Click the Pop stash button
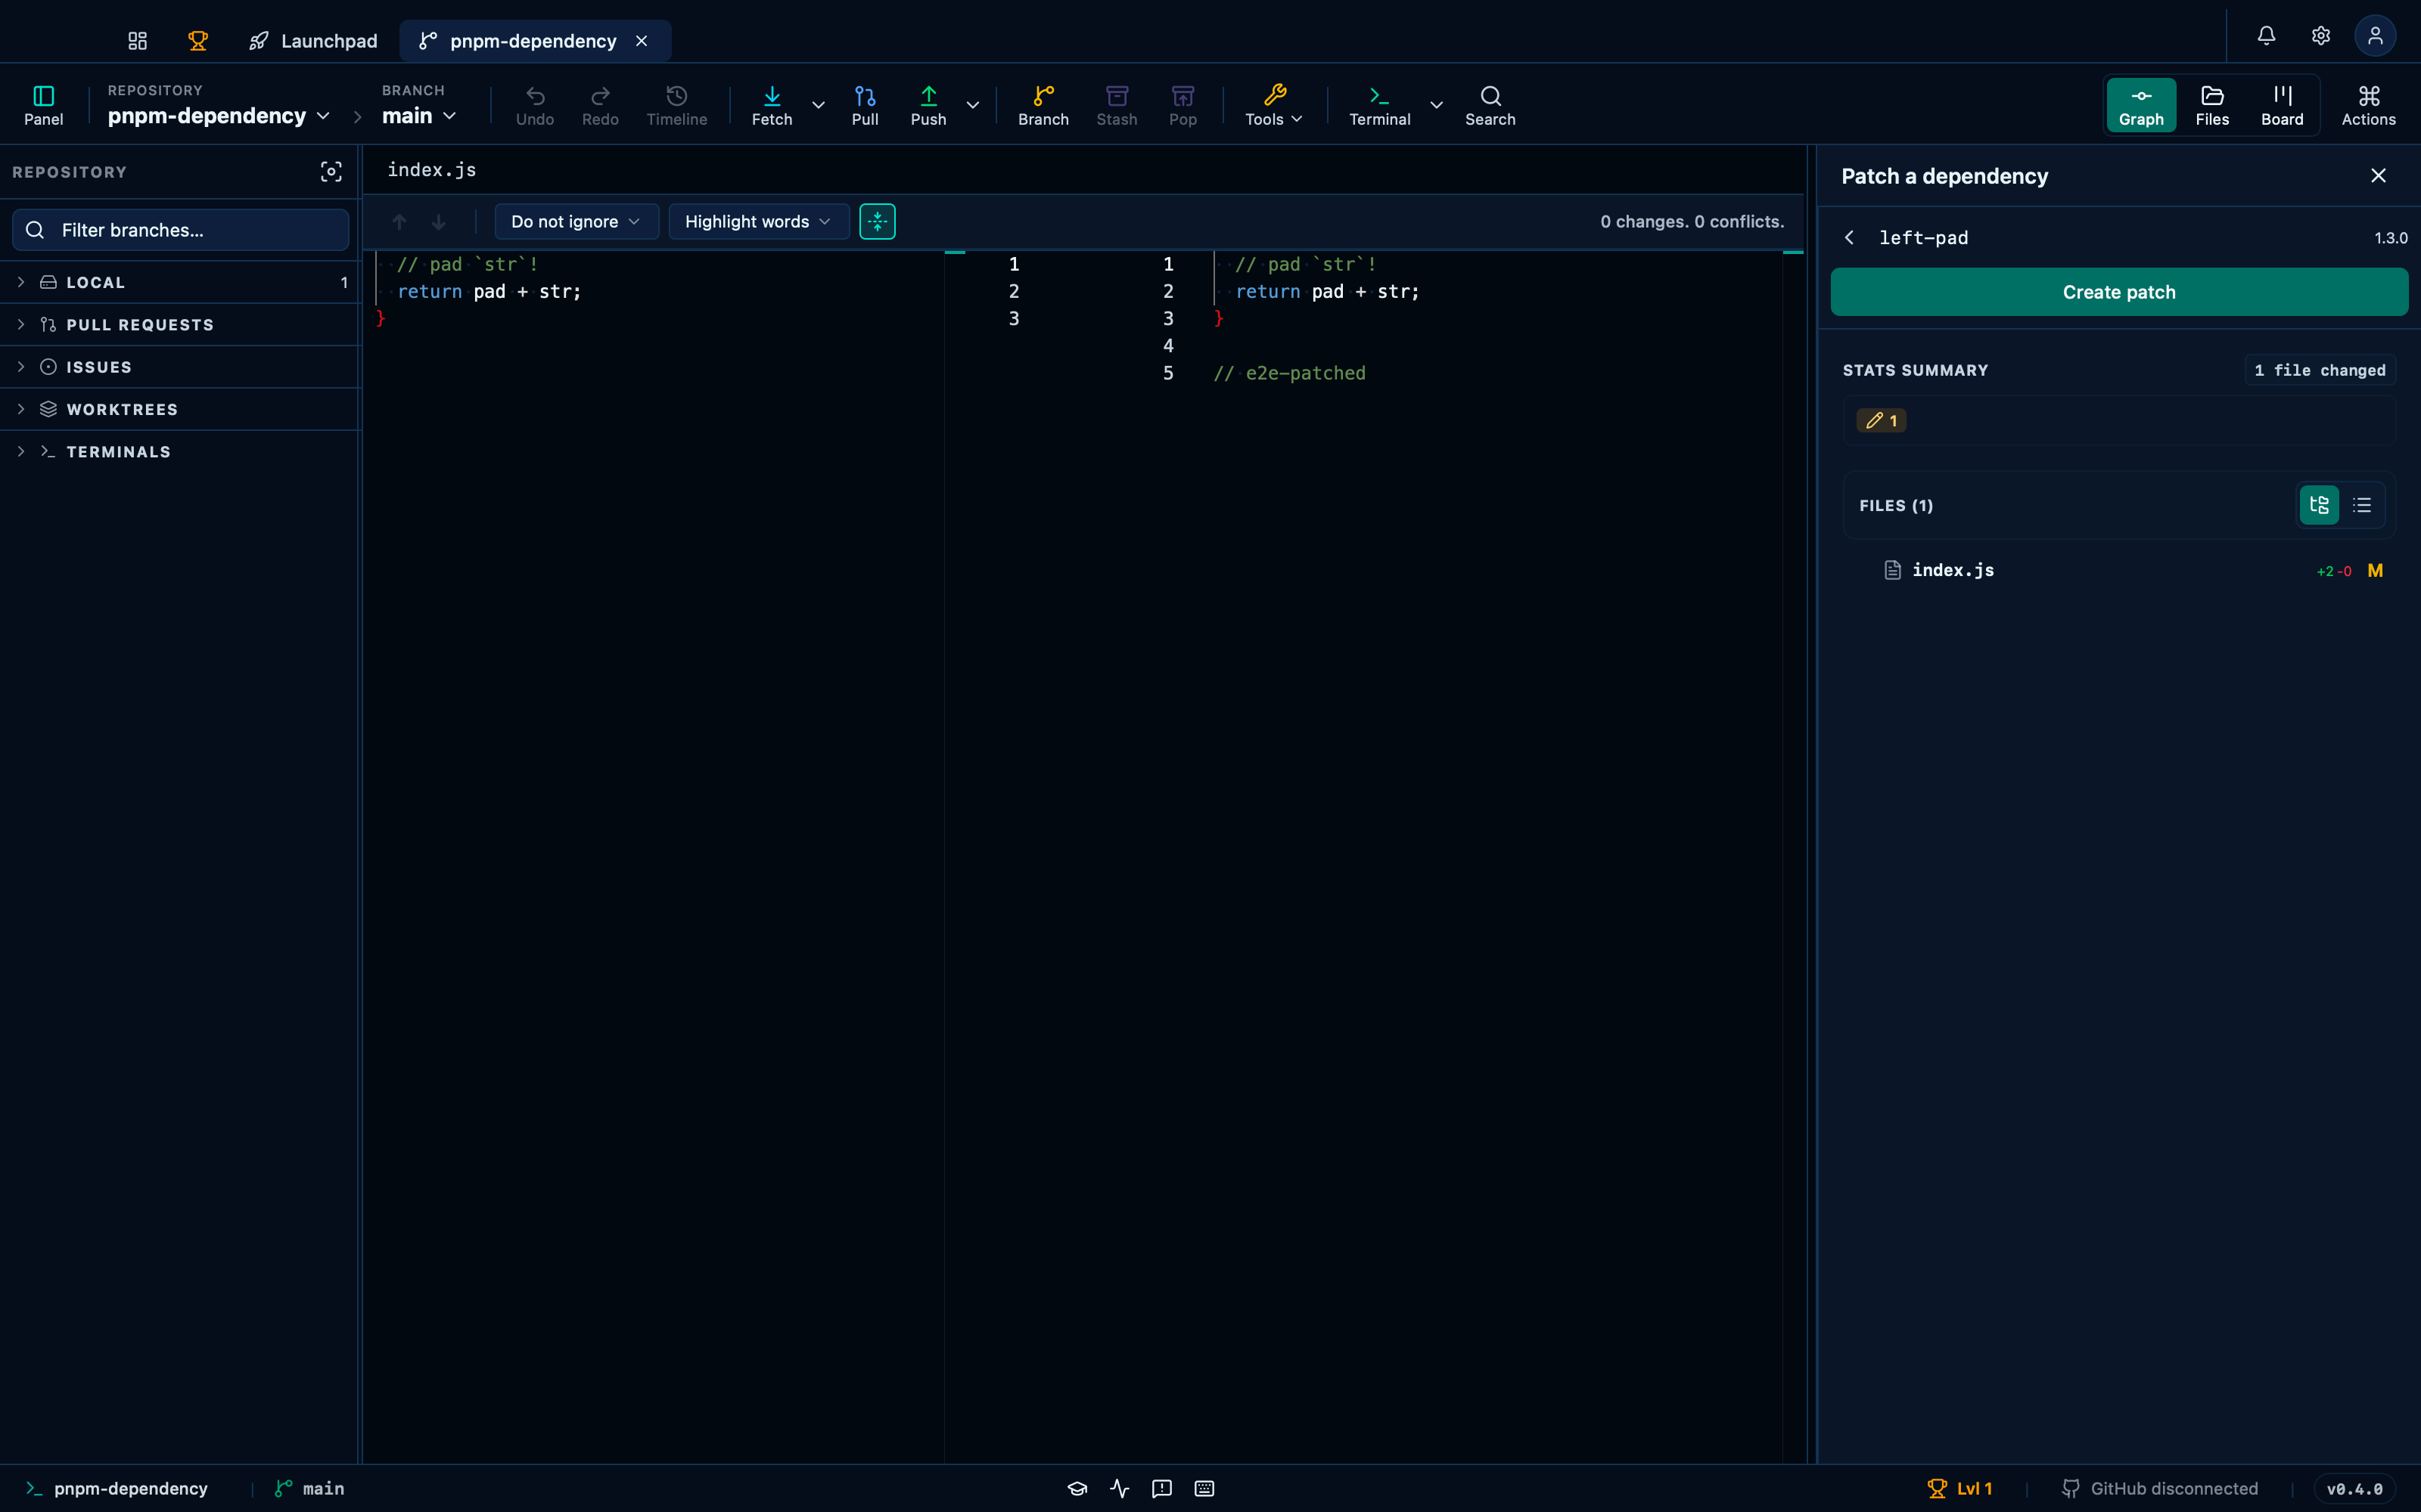This screenshot has width=2421, height=1512. pos(1183,105)
